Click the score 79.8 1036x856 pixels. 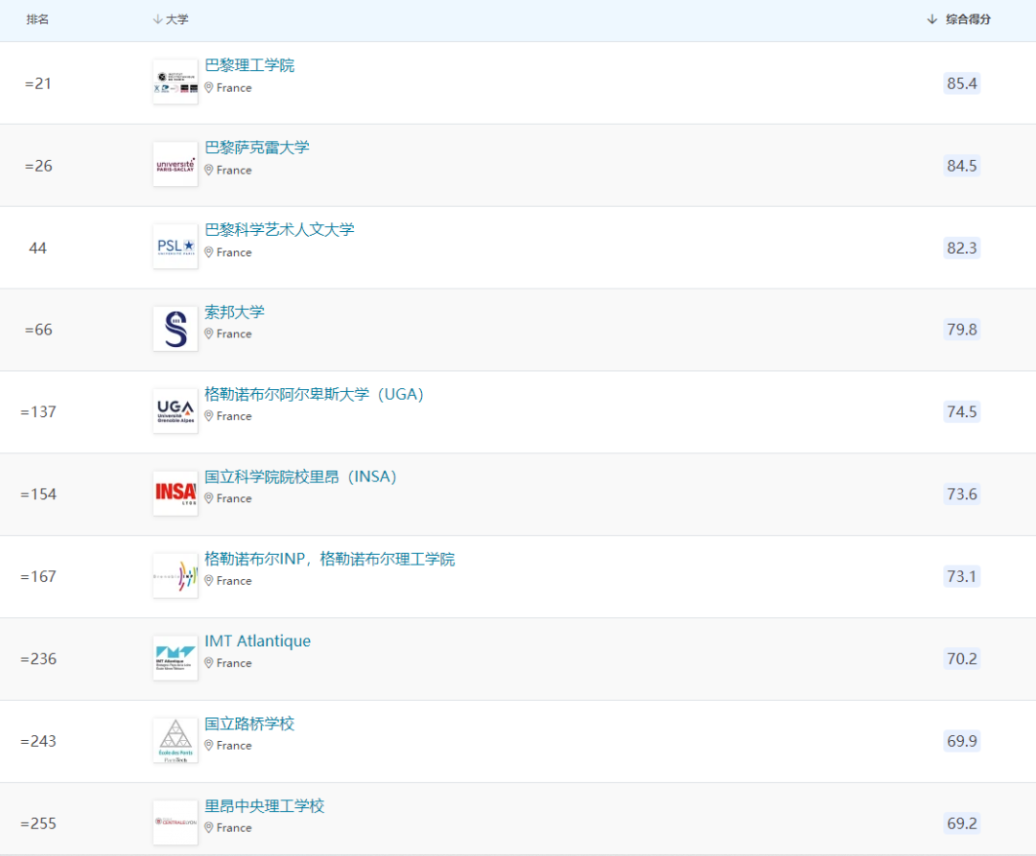click(x=961, y=330)
